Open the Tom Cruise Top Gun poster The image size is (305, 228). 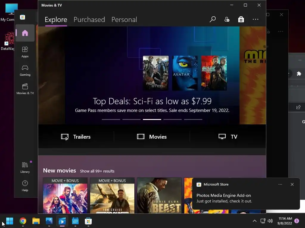coord(112,195)
